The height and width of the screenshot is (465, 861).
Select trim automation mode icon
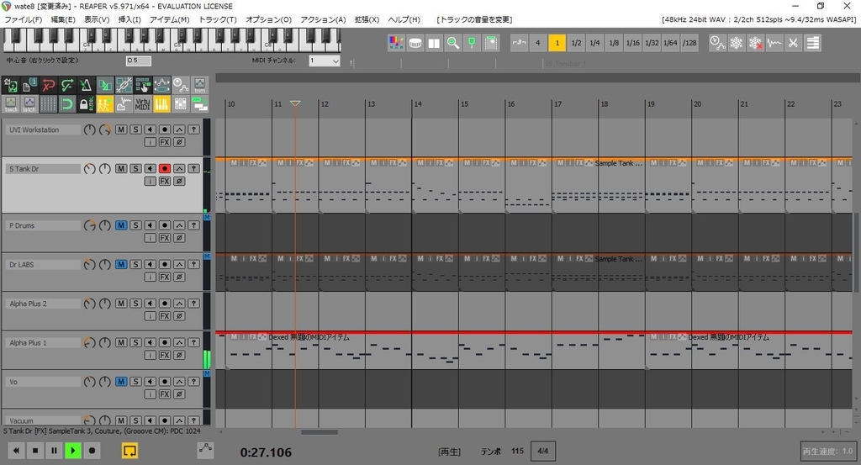pyautogui.click(x=199, y=85)
